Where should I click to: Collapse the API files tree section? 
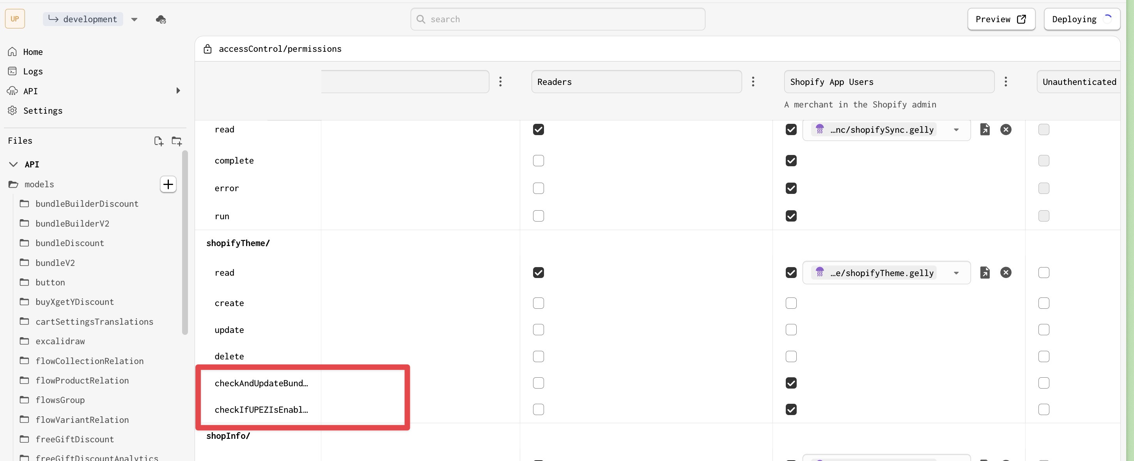(14, 164)
